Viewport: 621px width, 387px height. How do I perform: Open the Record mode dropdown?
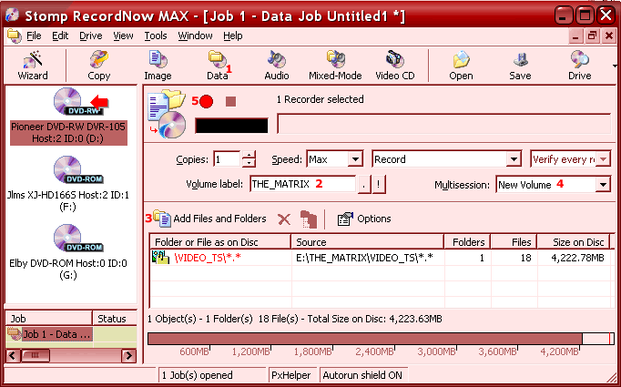pyautogui.click(x=514, y=159)
